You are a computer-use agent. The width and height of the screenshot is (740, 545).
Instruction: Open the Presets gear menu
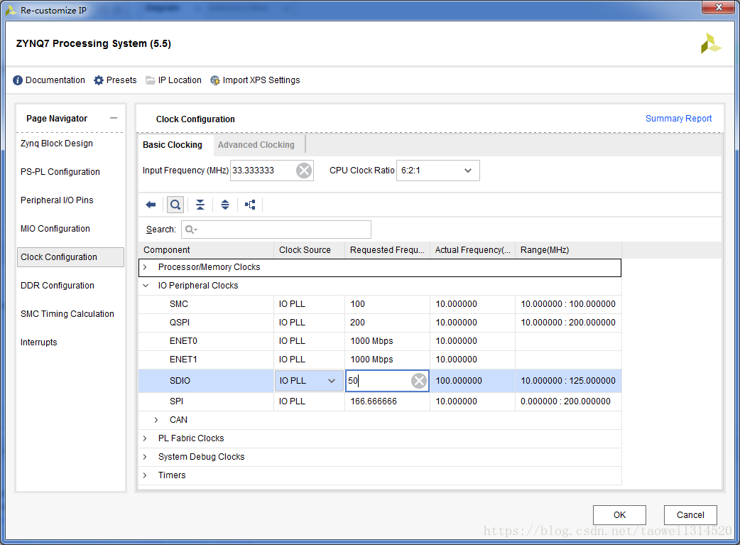pyautogui.click(x=115, y=80)
